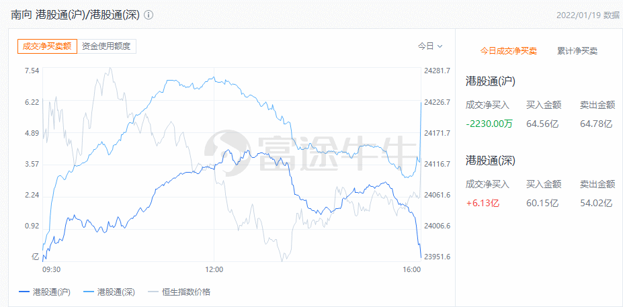Select the 成交净买卖额 tab
The width and height of the screenshot is (623, 307).
[x=47, y=46]
